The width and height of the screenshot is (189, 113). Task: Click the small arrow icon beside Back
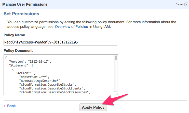click(4, 106)
